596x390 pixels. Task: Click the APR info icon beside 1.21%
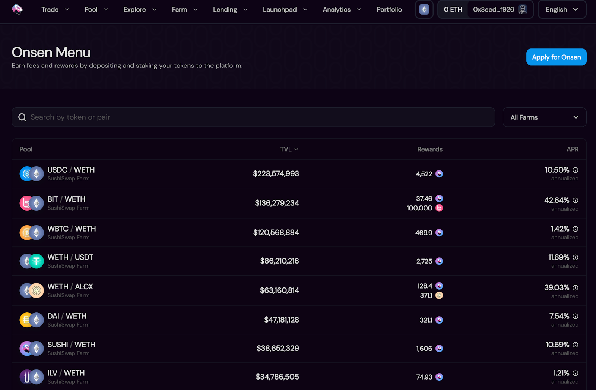click(x=576, y=373)
